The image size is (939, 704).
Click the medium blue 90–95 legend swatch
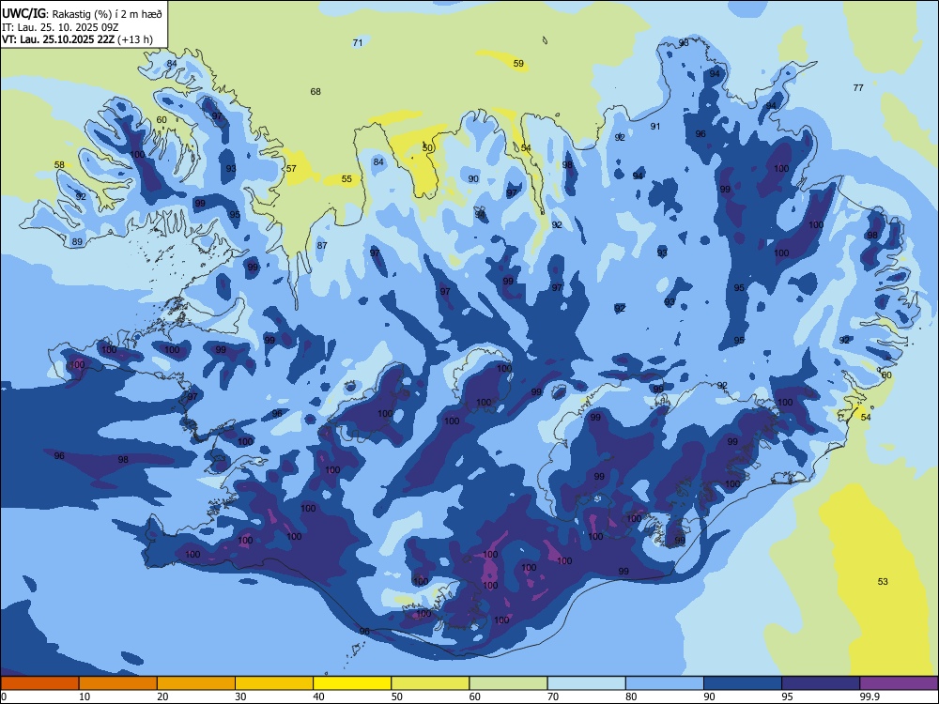point(743,683)
